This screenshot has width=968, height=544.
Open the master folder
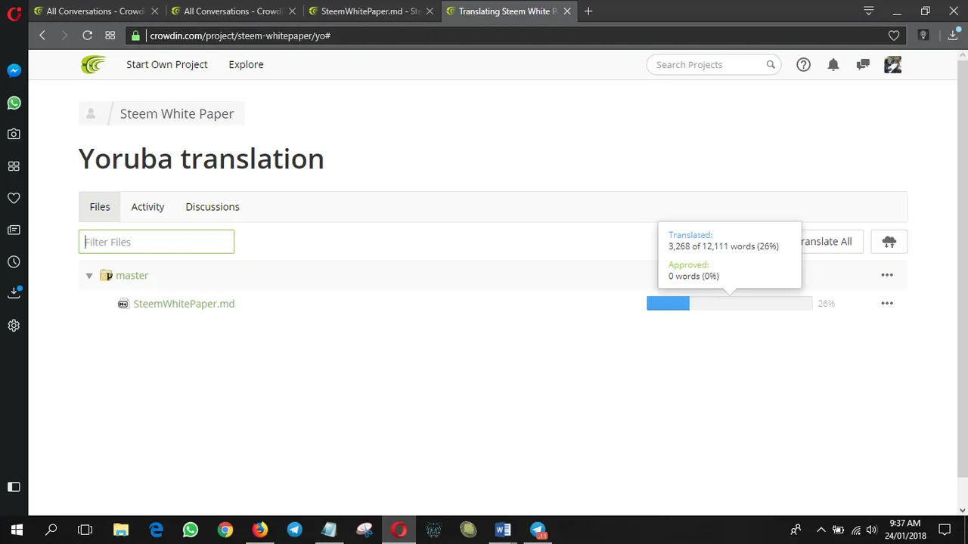(x=132, y=276)
